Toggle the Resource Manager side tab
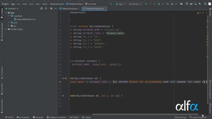 pos(2,32)
